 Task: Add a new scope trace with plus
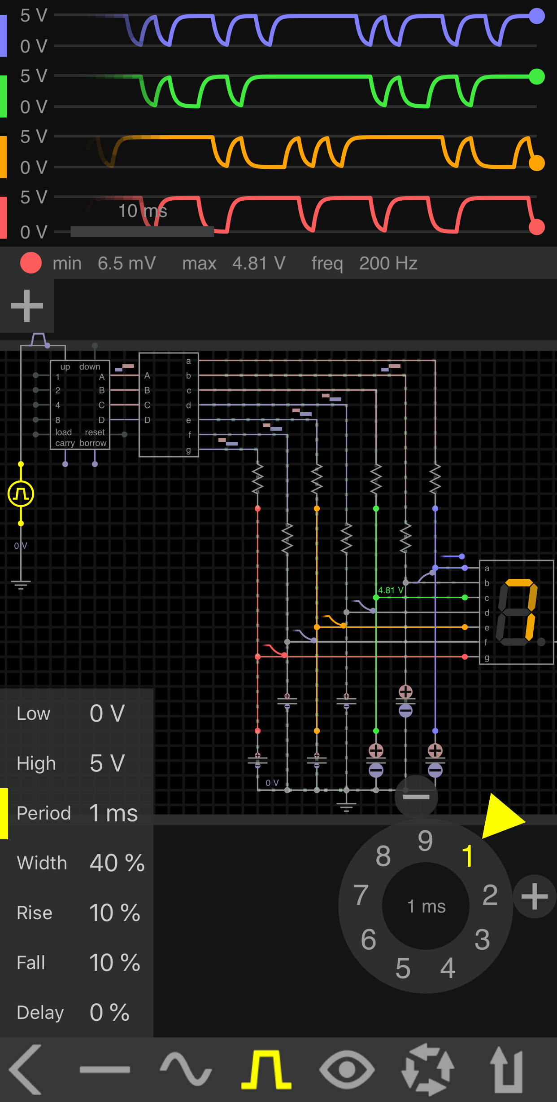pos(27,306)
